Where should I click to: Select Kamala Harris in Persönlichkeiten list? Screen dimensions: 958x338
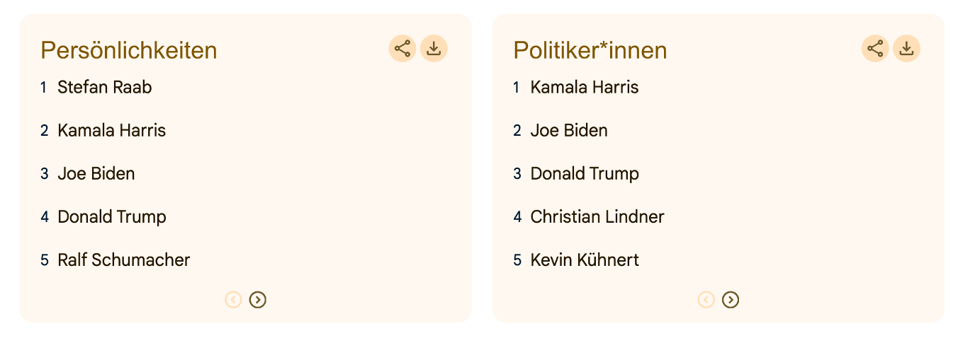(112, 130)
